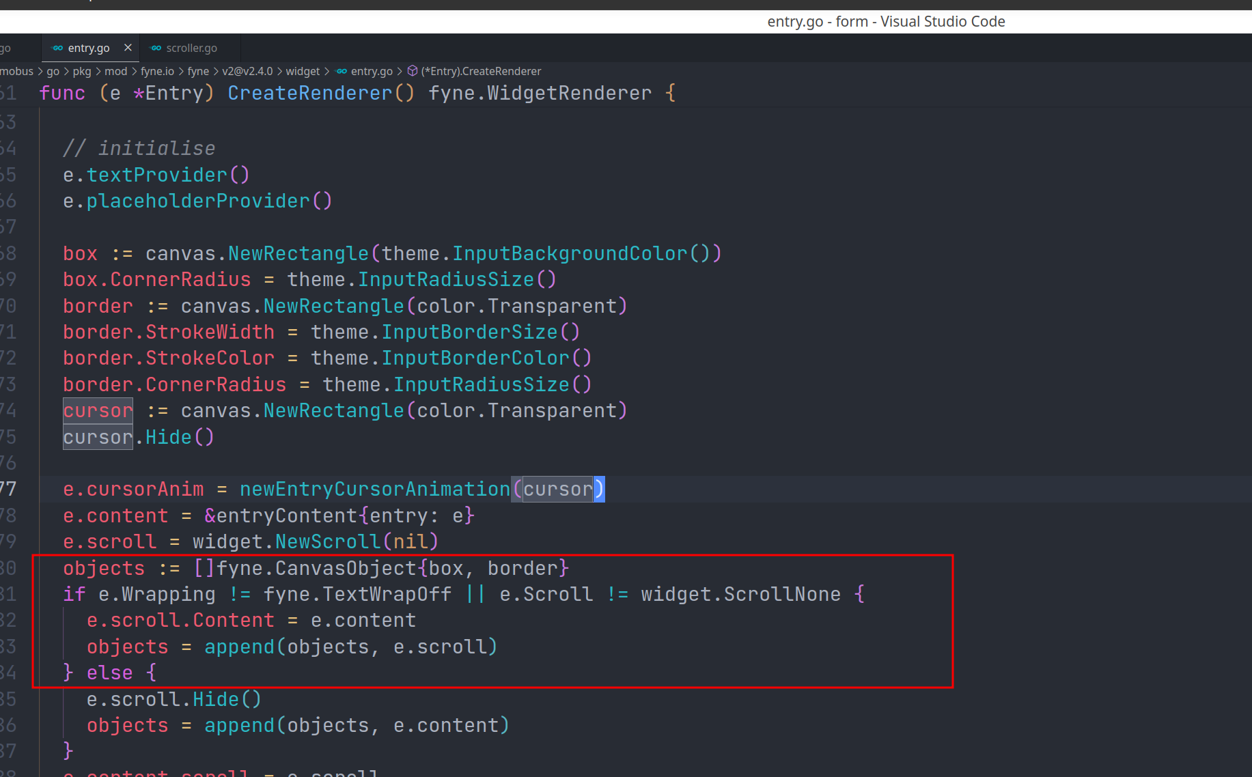The width and height of the screenshot is (1252, 777).
Task: Select the 'go' breadcrumb folder
Action: tap(53, 71)
